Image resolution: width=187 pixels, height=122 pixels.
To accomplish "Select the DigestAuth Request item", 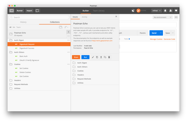I will click(39, 44).
